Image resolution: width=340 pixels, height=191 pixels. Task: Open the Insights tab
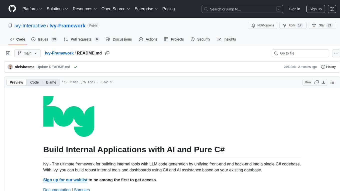[x=226, y=39]
